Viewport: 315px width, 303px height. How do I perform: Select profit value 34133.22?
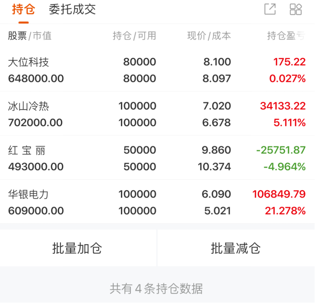point(283,106)
